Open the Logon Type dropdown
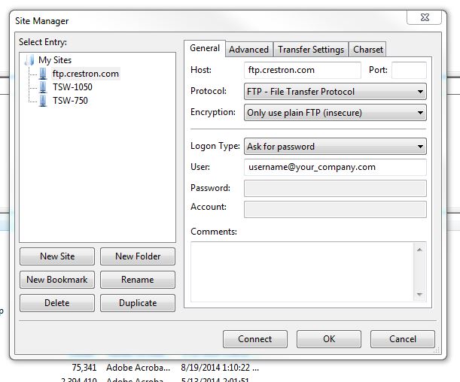Screen dimensions: 460x382 335,147
